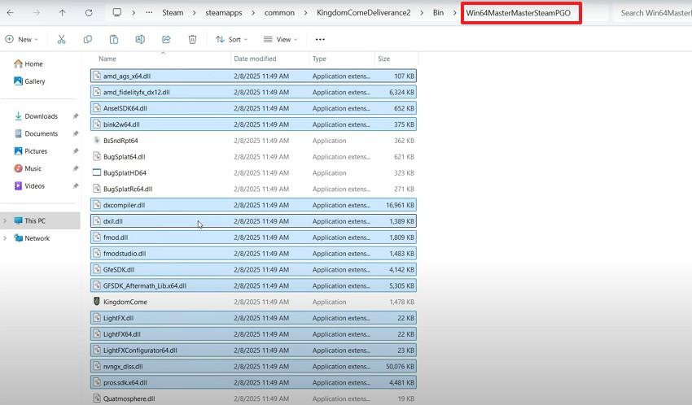692x405 pixels.
Task: Select the GfeSDK.dll file
Action: [253, 269]
